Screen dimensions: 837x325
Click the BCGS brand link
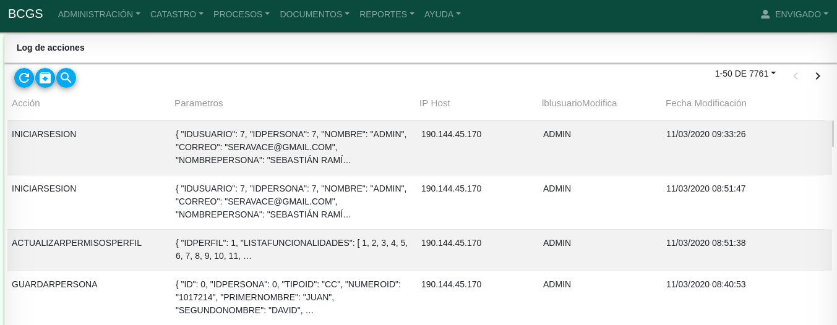point(25,14)
